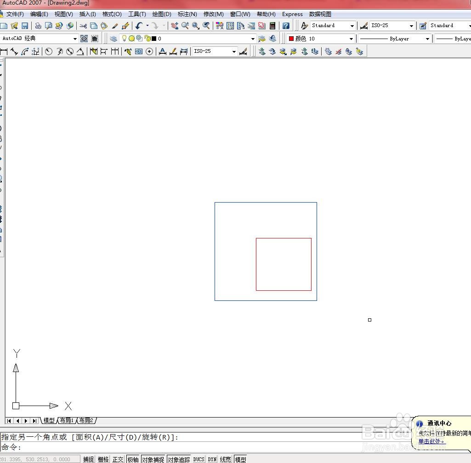This screenshot has width=471, height=463.
Task: Open the Express menu
Action: [292, 14]
